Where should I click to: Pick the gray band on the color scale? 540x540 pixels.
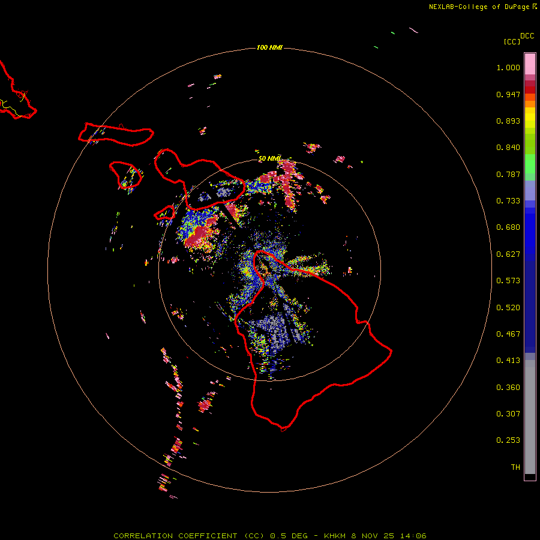530,417
